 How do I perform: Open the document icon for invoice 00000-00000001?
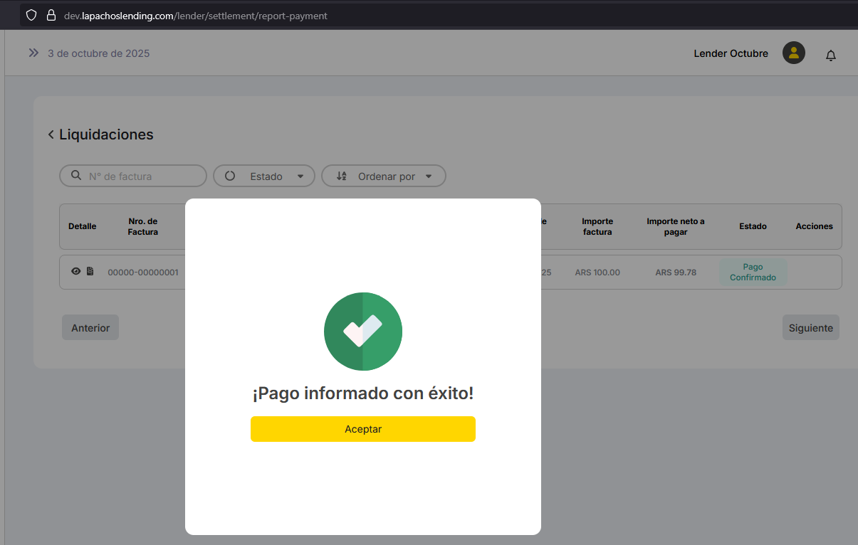tap(90, 271)
